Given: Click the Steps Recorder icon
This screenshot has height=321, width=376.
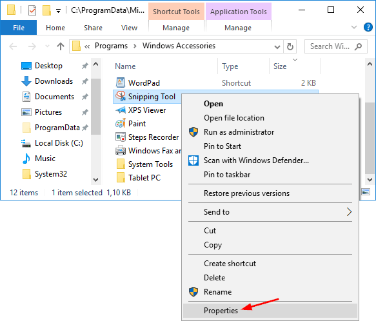Looking at the screenshot, I should pos(121,137).
